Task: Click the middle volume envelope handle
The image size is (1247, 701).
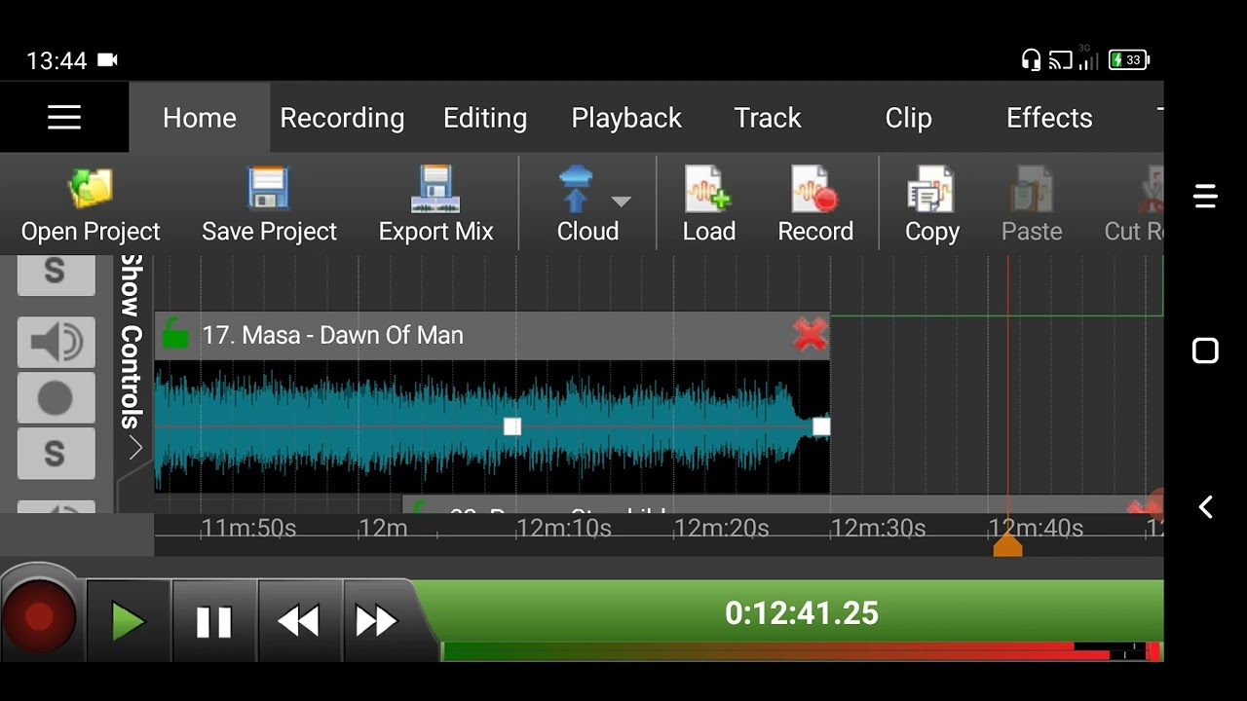Action: click(x=512, y=426)
